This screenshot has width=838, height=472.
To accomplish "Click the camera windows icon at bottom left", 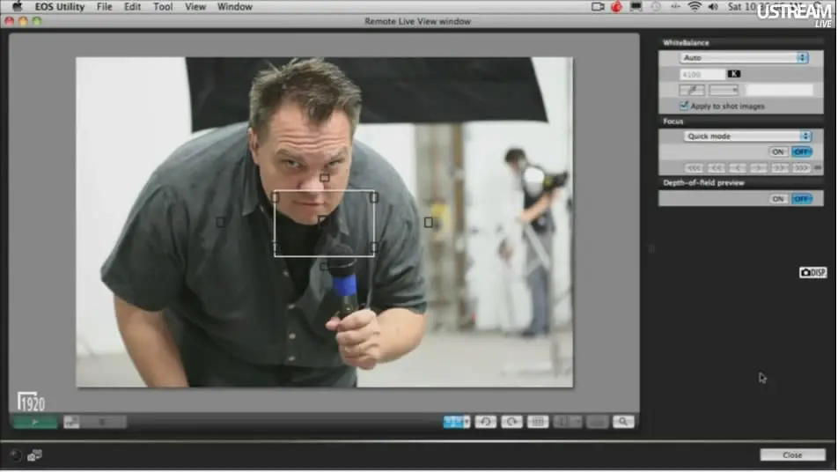I will click(34, 455).
